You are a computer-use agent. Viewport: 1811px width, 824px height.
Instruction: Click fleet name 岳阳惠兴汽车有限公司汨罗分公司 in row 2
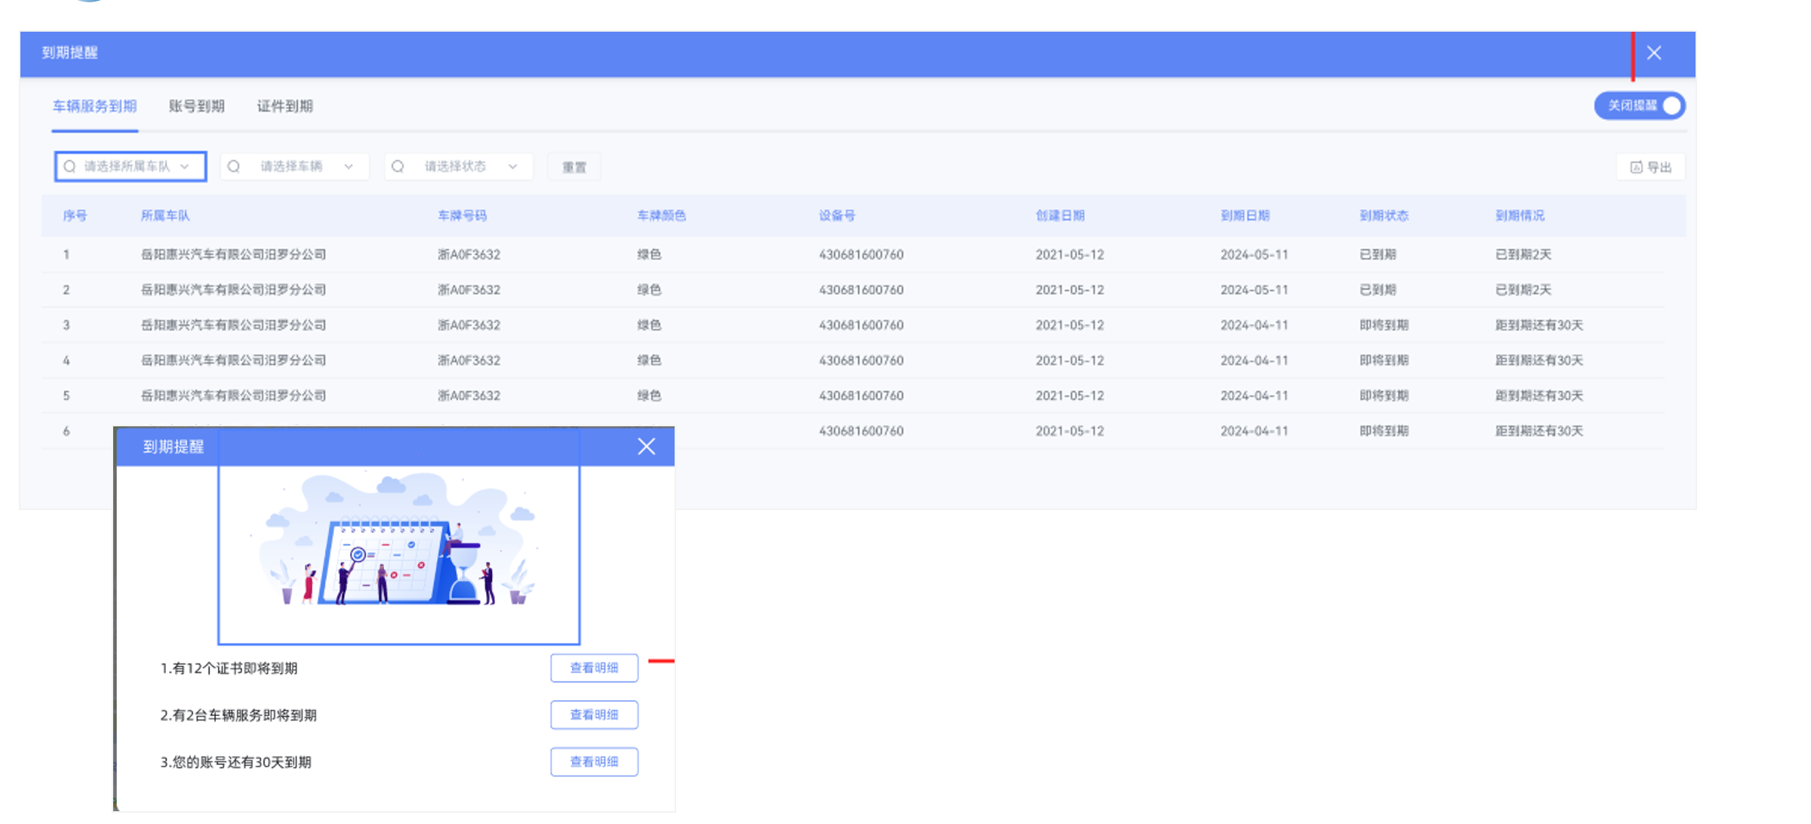click(x=233, y=290)
